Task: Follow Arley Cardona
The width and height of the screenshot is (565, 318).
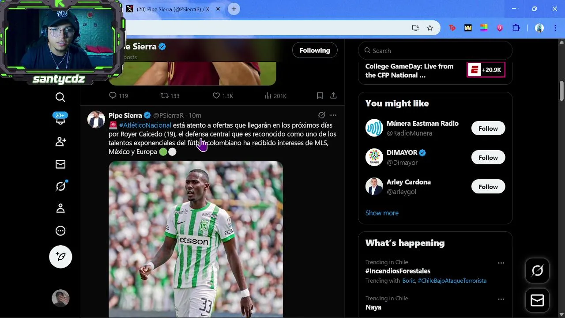Action: point(488,187)
